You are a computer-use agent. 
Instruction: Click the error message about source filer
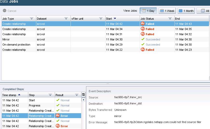[158, 122]
